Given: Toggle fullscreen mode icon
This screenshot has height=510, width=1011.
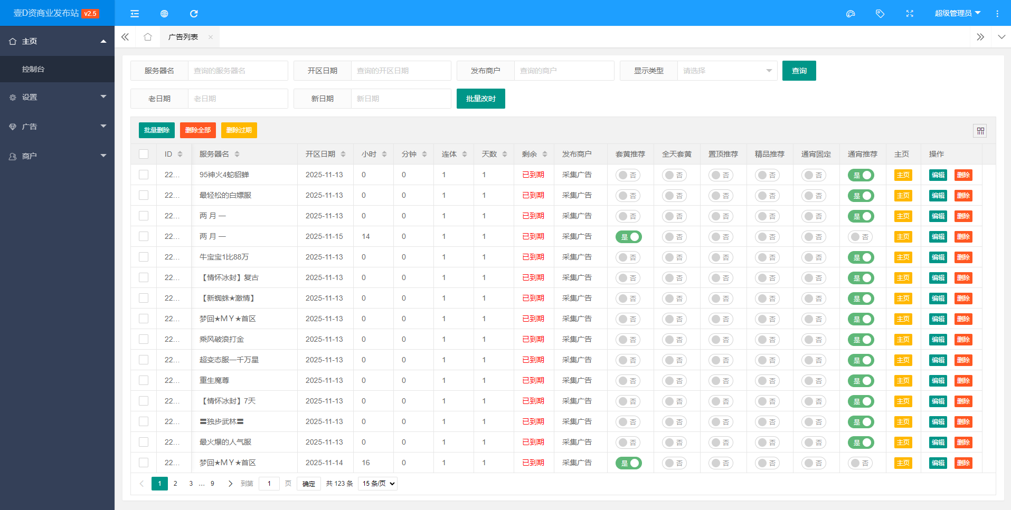Looking at the screenshot, I should 910,14.
